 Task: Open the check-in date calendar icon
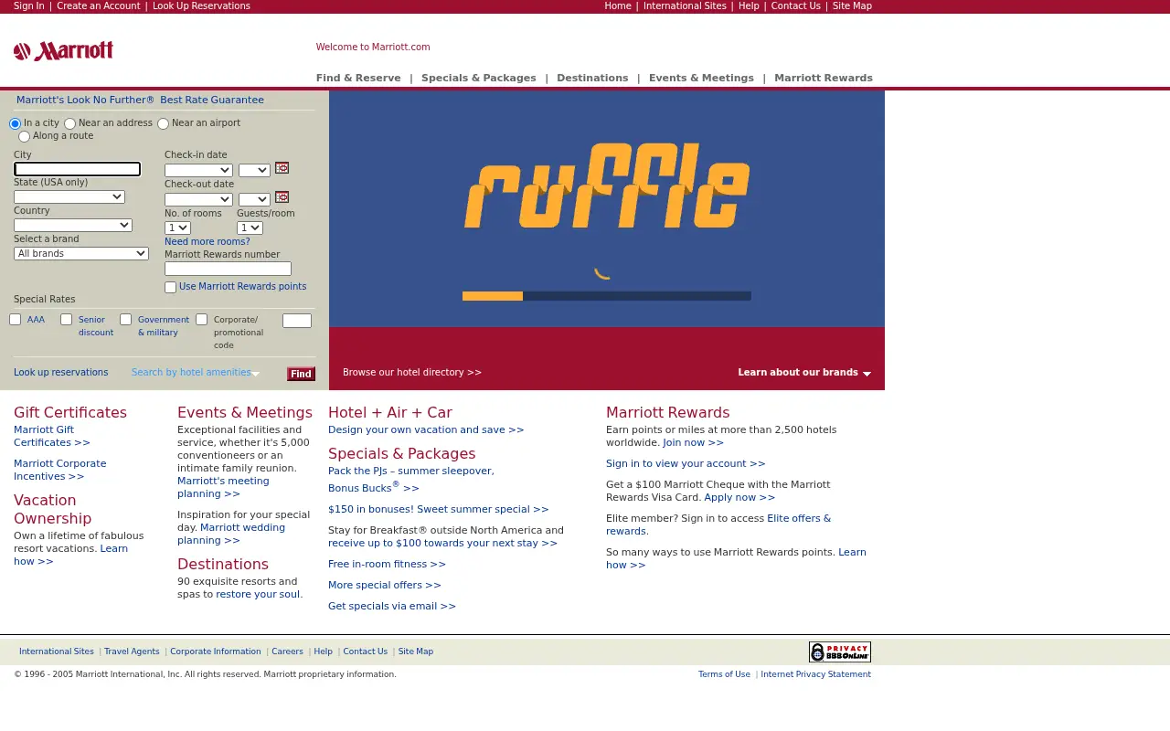pyautogui.click(x=282, y=168)
